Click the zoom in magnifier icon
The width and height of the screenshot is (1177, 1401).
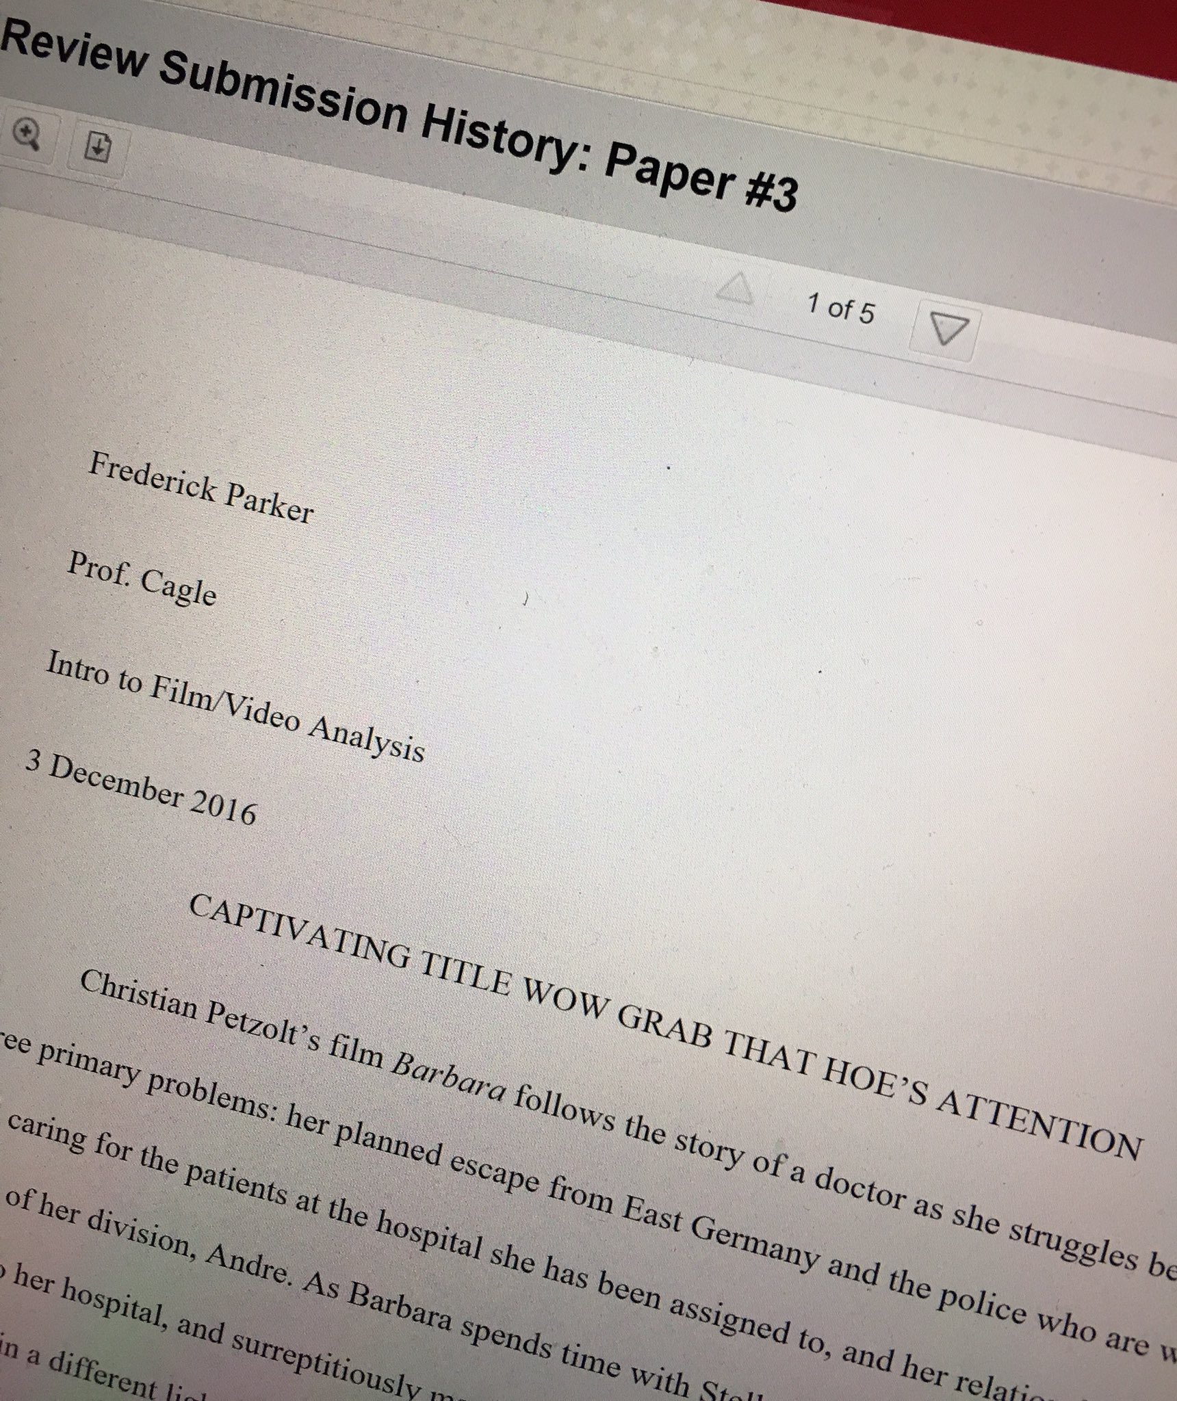(26, 135)
